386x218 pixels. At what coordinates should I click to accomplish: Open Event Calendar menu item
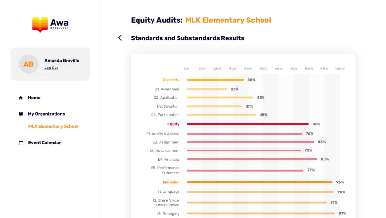(x=44, y=143)
